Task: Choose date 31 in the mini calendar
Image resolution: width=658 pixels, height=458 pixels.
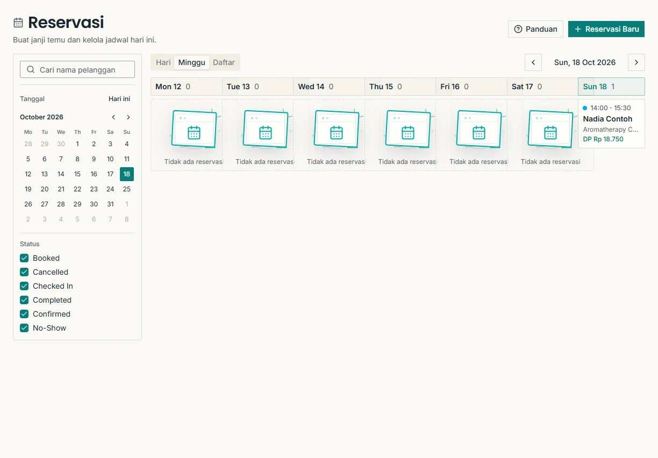Action: [110, 204]
